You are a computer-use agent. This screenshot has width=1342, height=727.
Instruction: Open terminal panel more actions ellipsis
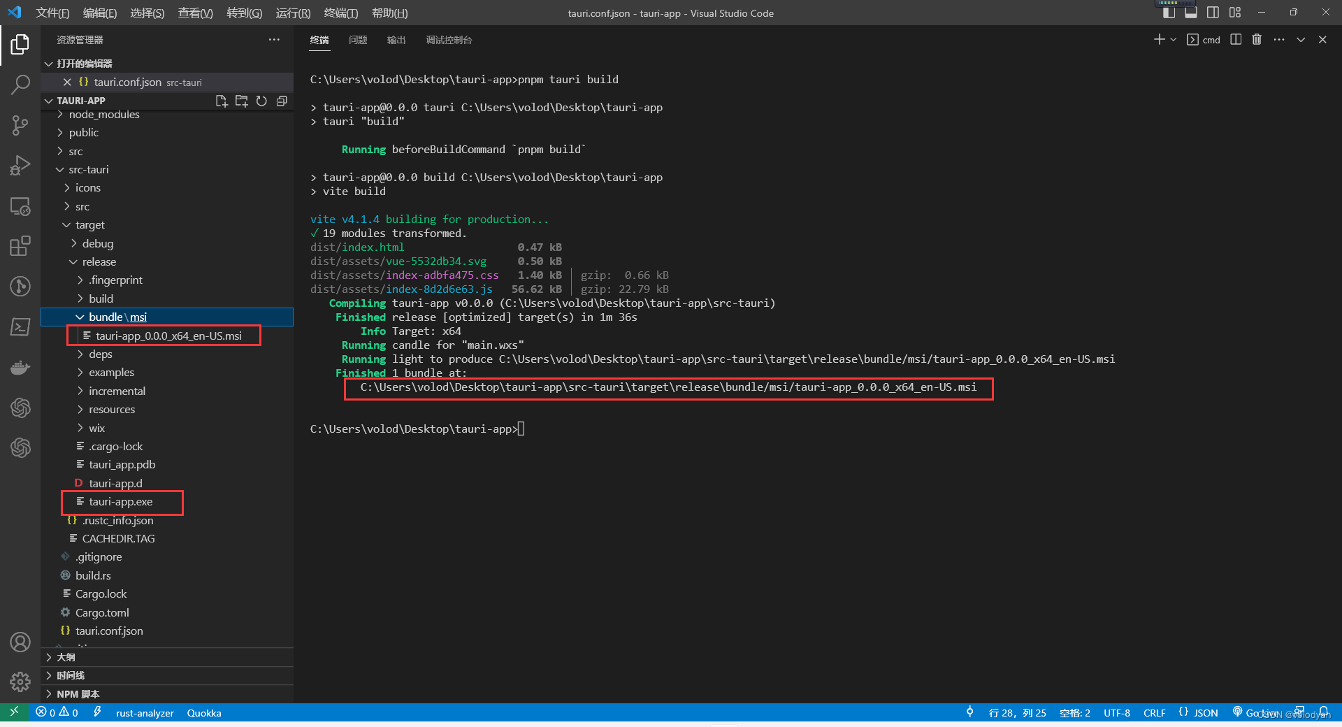click(x=1279, y=40)
